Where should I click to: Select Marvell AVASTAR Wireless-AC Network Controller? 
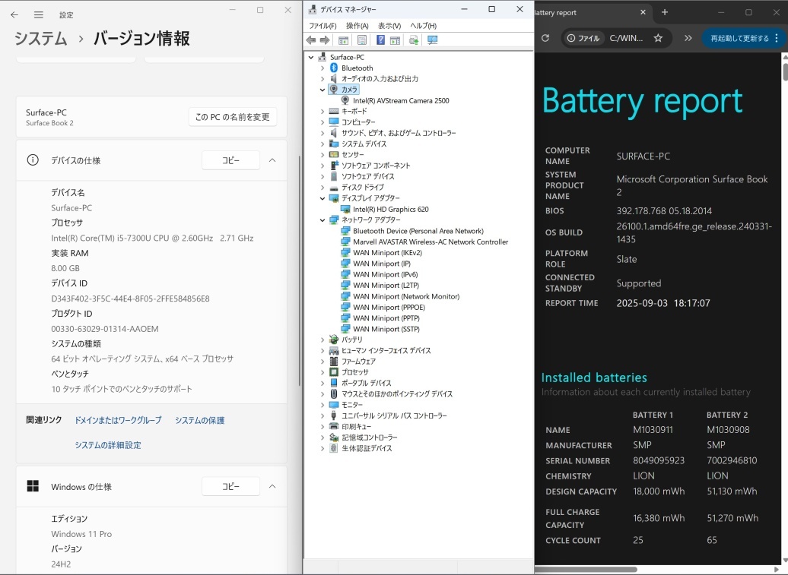click(431, 242)
